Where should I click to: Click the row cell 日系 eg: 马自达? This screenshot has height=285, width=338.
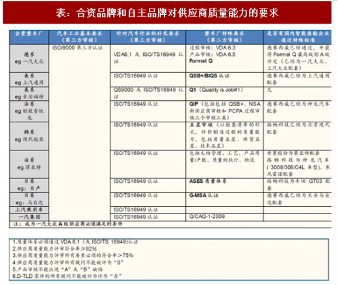(x=29, y=199)
